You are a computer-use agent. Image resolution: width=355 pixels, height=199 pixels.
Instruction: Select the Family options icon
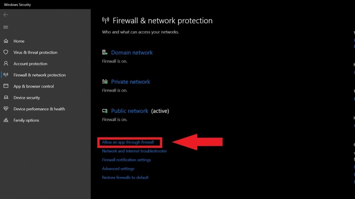(x=6, y=120)
